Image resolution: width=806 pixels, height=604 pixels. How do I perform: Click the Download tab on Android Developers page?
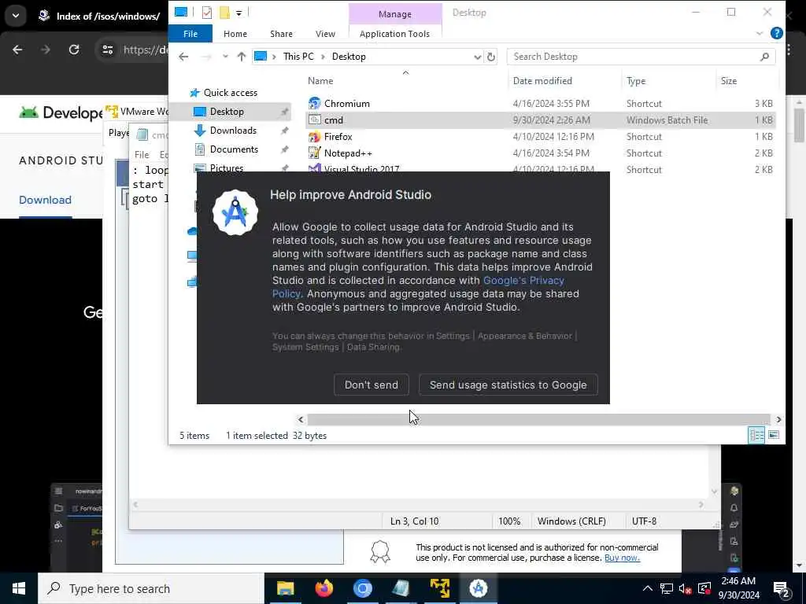[x=45, y=200]
